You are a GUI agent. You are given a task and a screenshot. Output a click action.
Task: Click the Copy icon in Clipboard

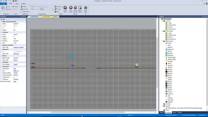[x=6, y=9]
